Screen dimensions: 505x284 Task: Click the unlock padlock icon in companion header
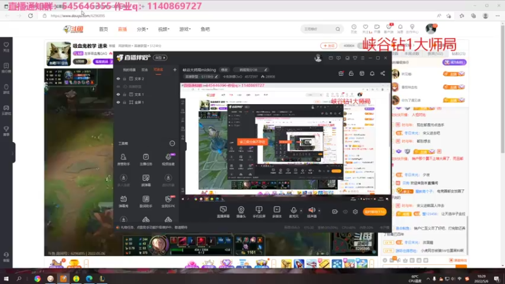coord(351,74)
